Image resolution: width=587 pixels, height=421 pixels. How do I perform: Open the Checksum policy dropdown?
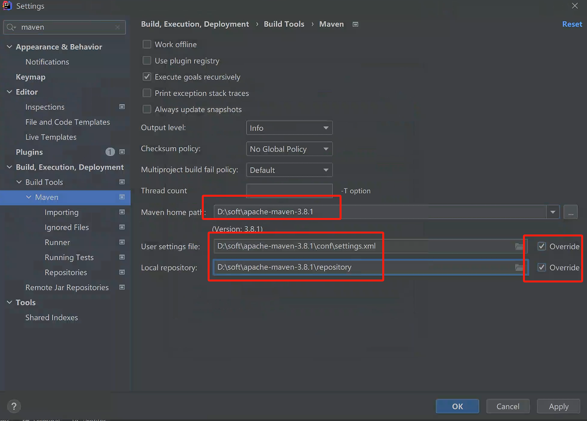pos(290,149)
